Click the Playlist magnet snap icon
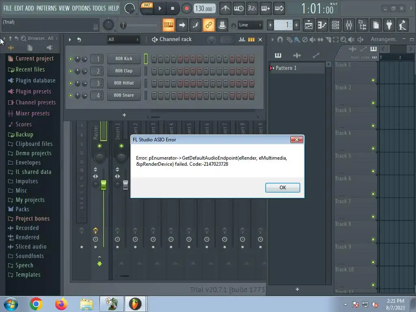 coord(280,39)
